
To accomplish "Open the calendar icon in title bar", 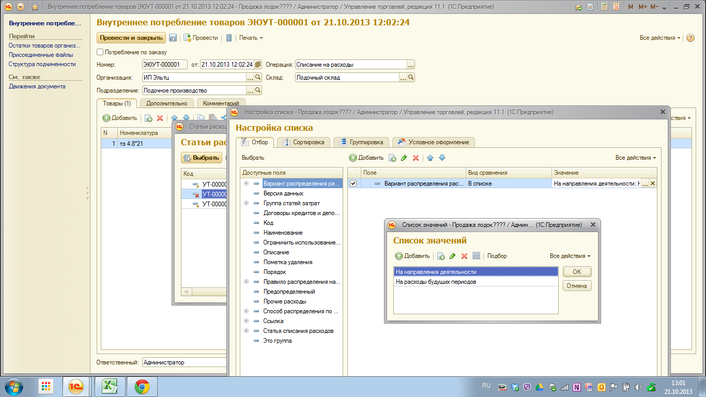I will pos(616,7).
